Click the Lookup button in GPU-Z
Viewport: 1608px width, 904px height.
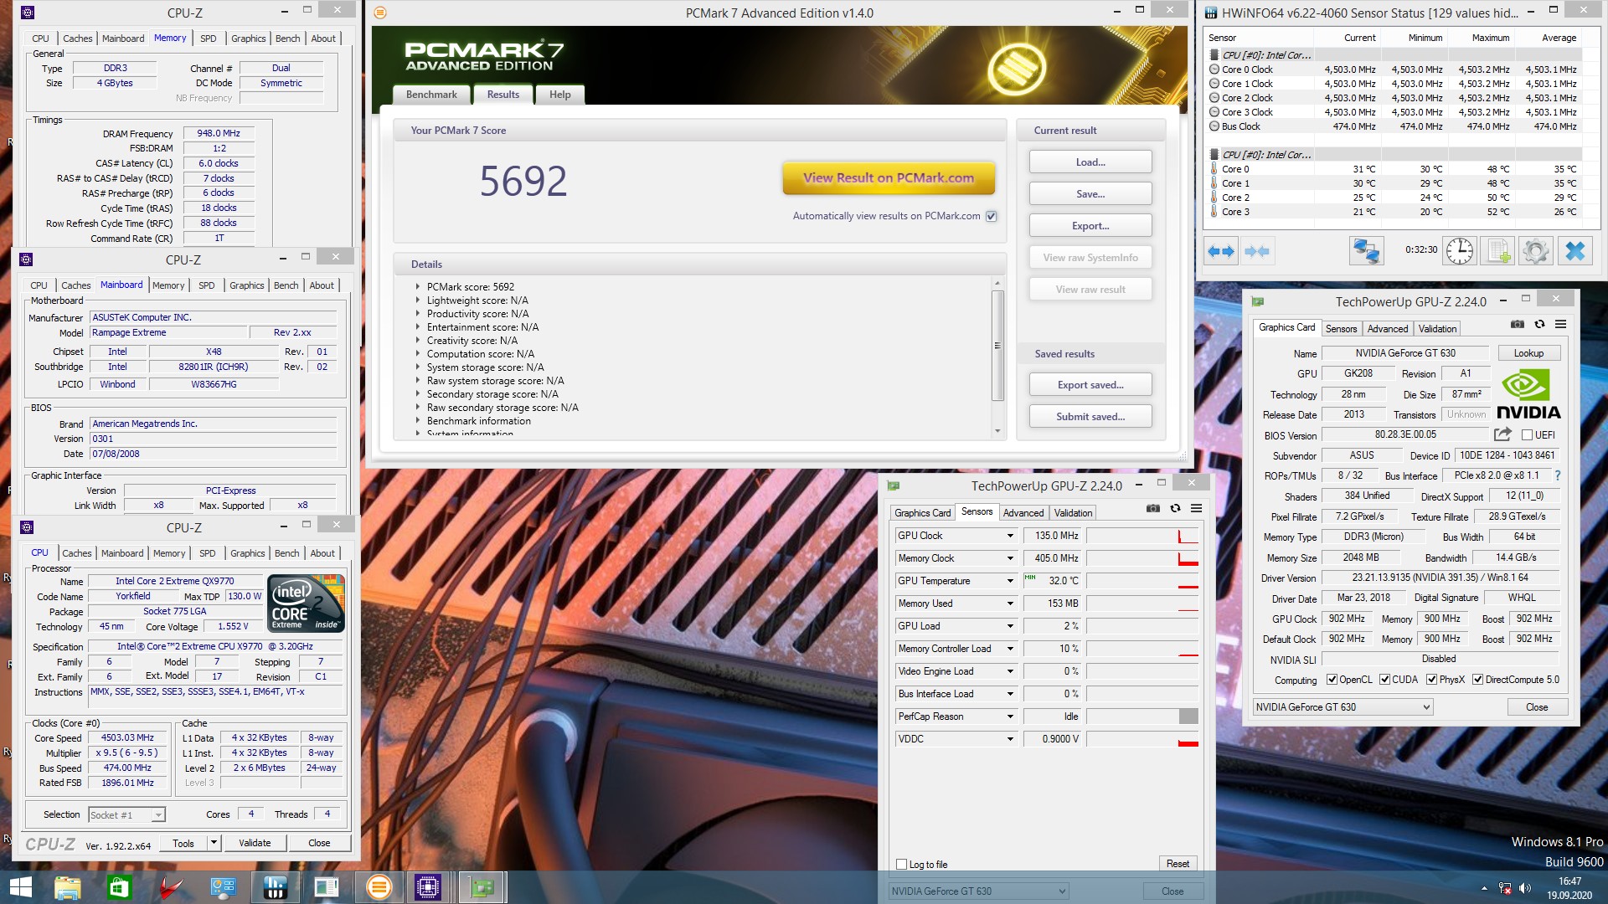pos(1528,353)
